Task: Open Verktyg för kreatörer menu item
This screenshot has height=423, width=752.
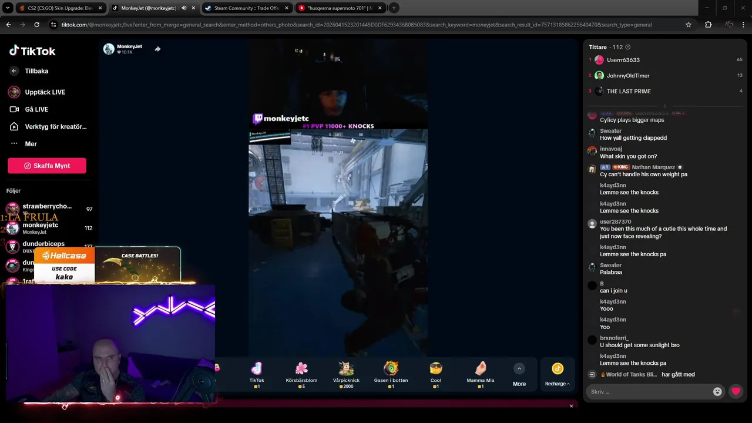Action: [x=47, y=126]
